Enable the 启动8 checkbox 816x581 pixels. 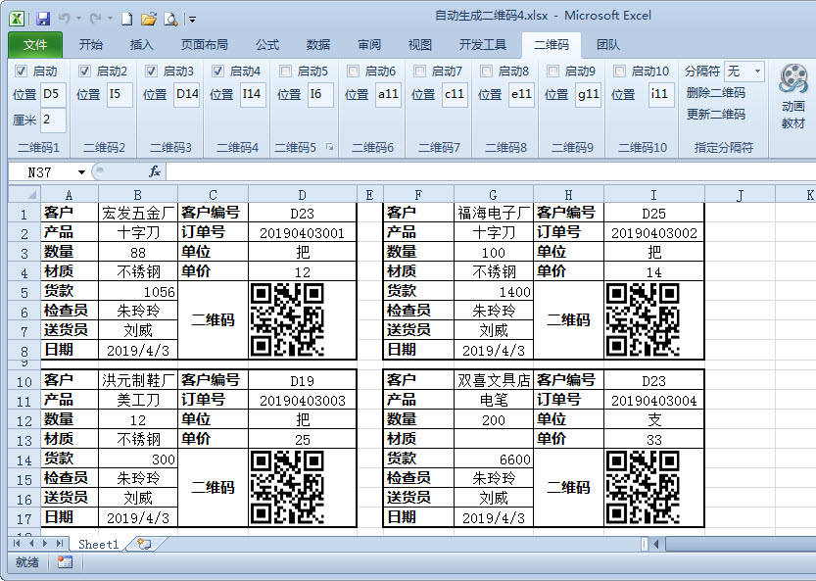[x=486, y=72]
